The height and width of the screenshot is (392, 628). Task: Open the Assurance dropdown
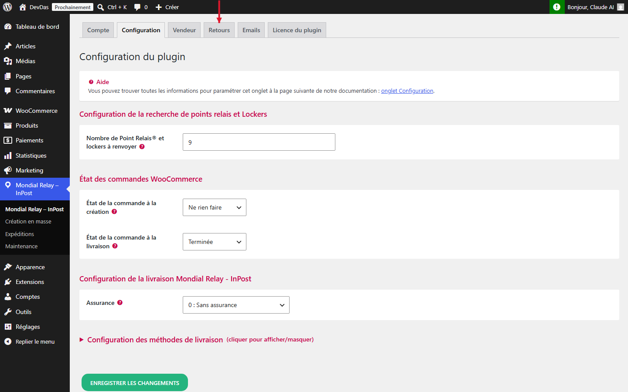[236, 305]
